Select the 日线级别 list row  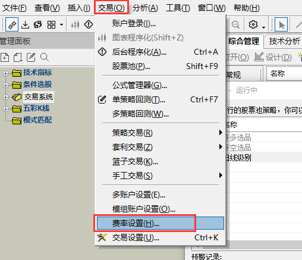pyautogui.click(x=264, y=158)
